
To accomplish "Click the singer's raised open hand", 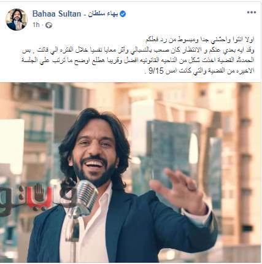I will tap(179, 190).
